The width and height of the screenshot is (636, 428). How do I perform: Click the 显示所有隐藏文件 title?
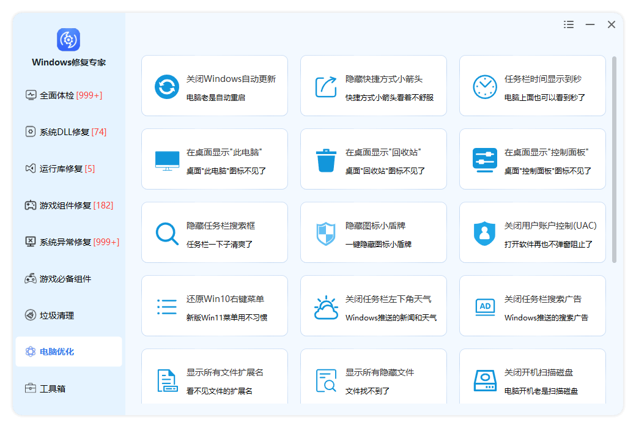pyautogui.click(x=380, y=372)
